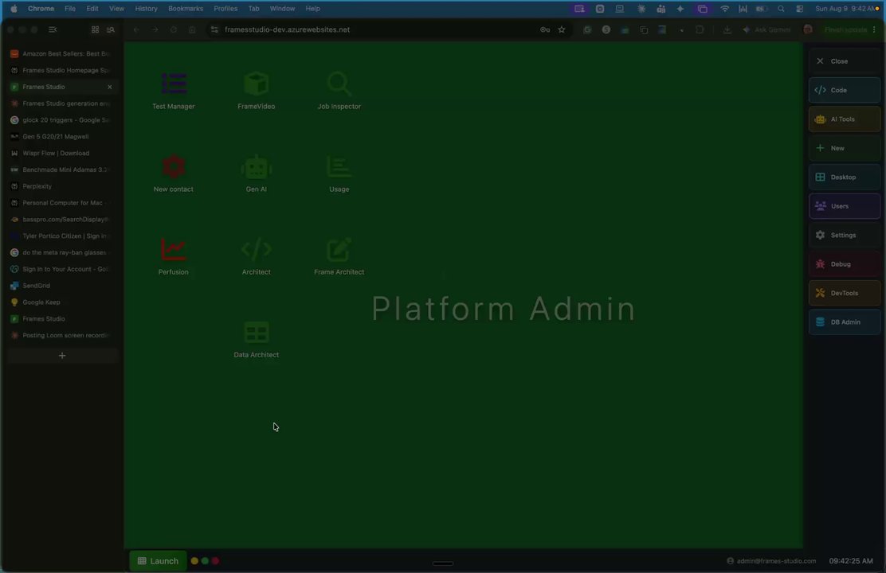Add a new tab with plus button
The image size is (886, 573).
[62, 356]
